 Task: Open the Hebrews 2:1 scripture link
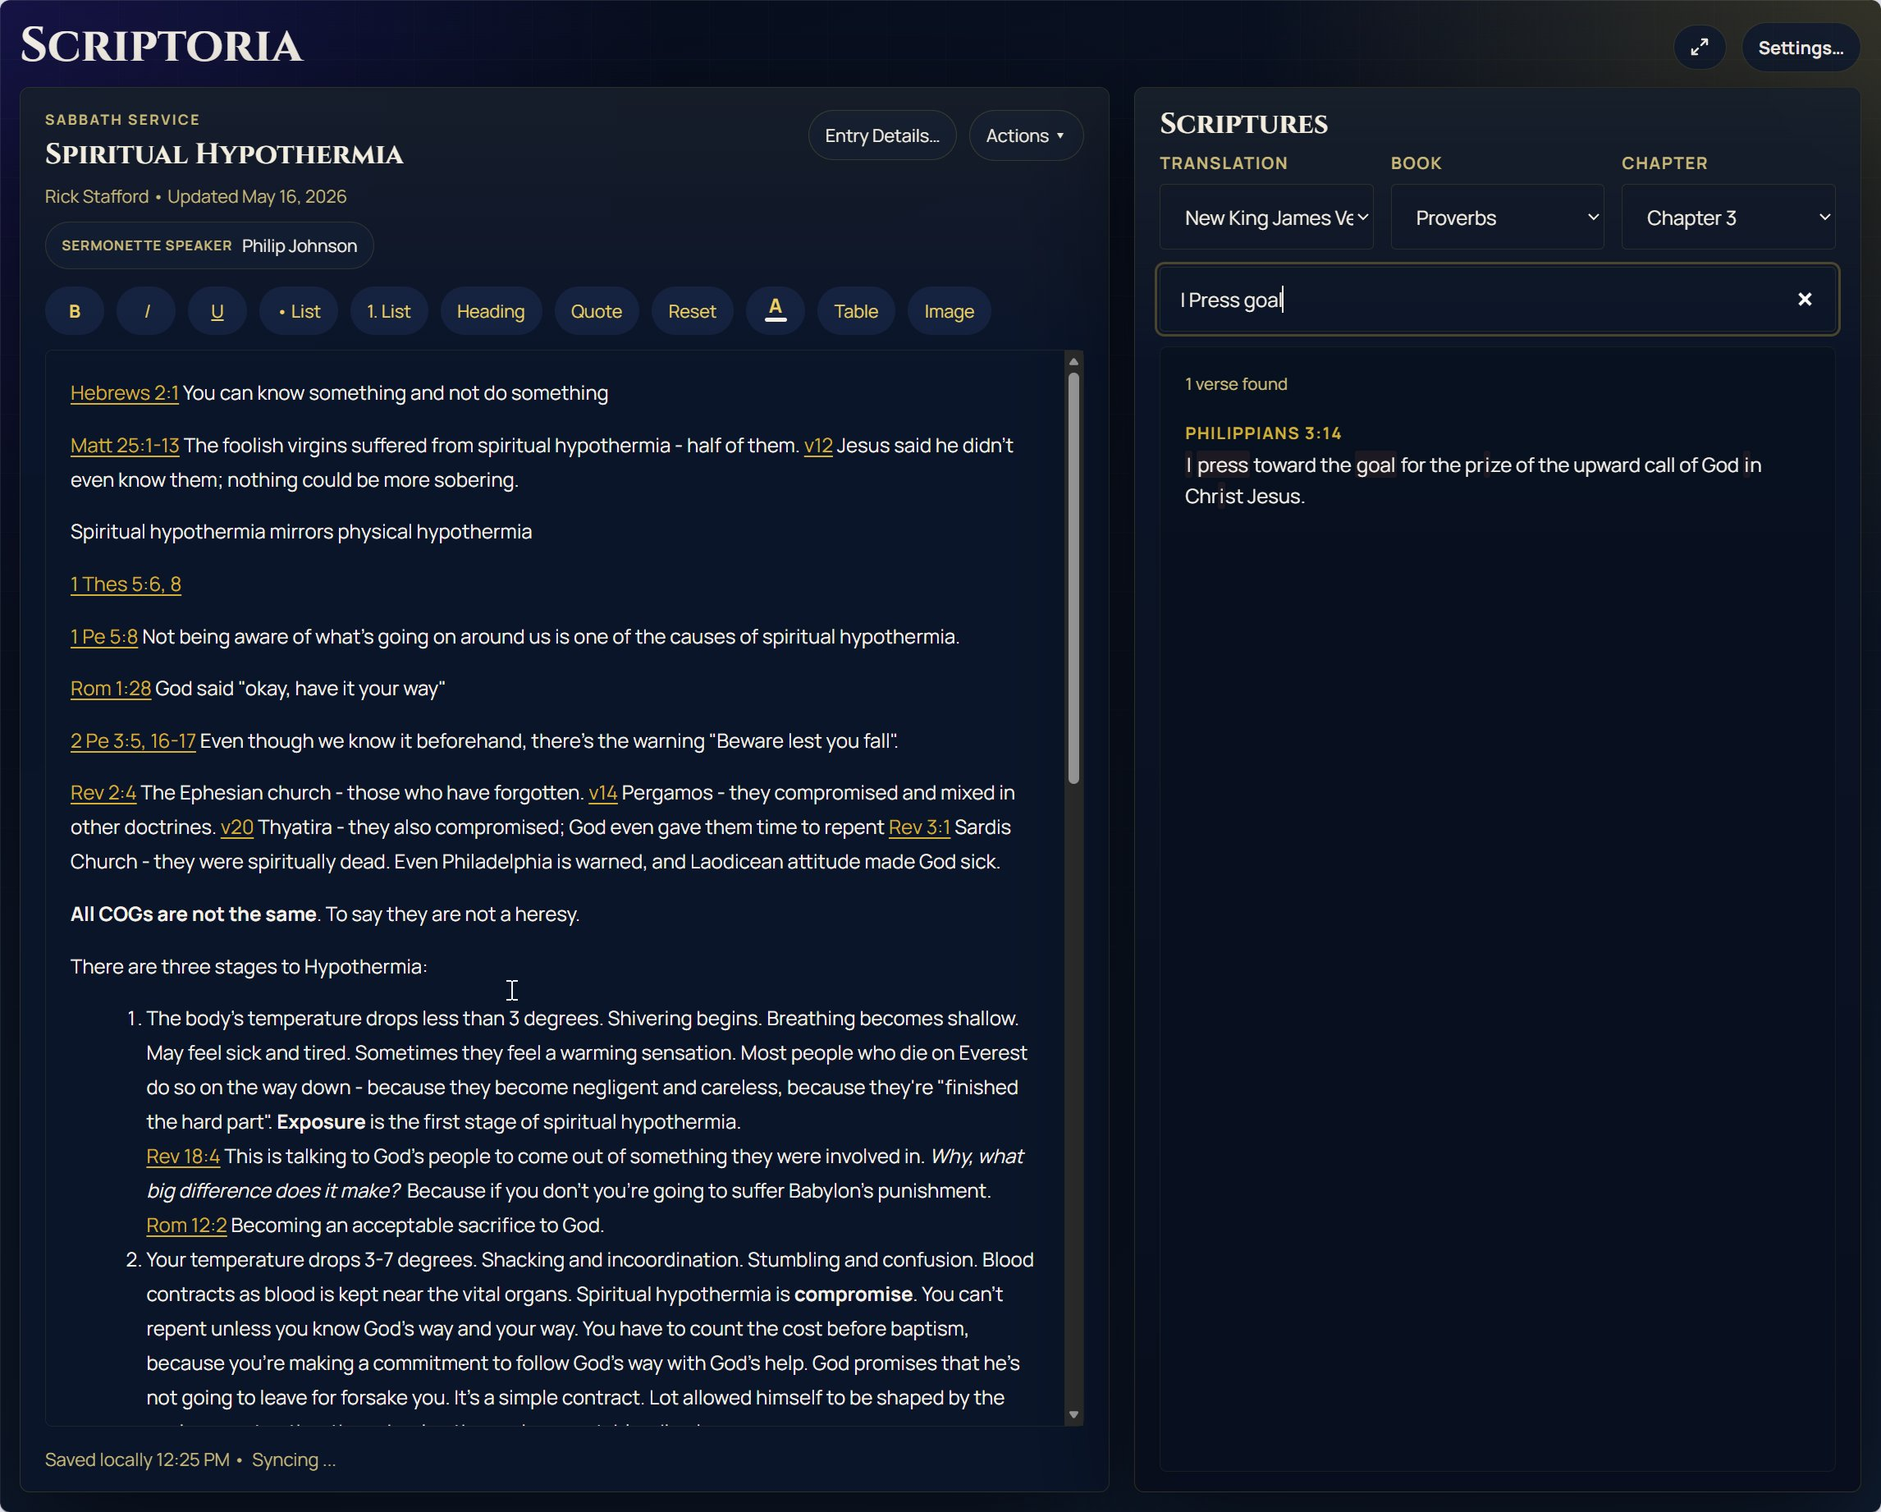click(x=125, y=392)
